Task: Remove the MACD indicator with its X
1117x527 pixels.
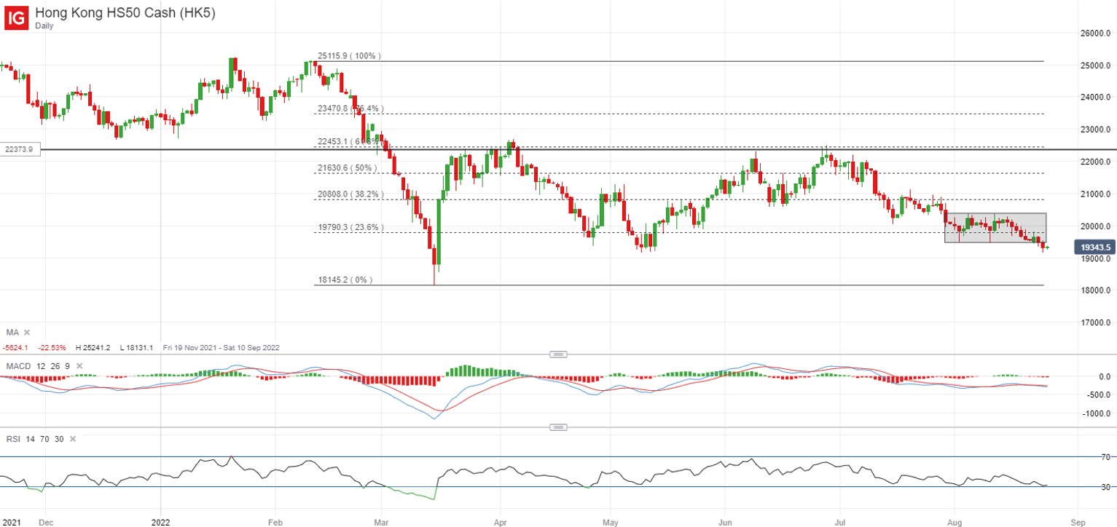Action: 79,365
